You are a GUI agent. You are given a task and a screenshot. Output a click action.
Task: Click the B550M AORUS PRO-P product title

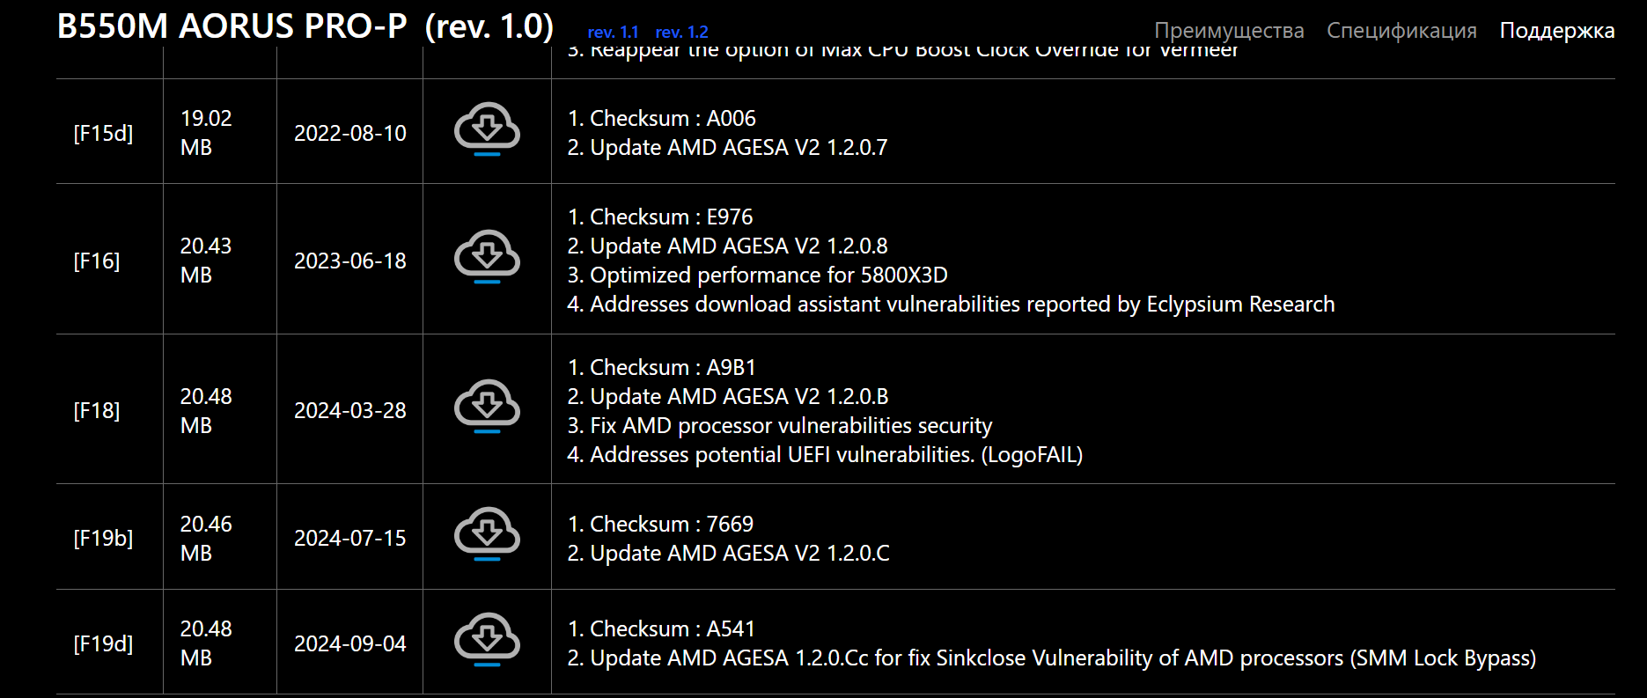point(305,26)
